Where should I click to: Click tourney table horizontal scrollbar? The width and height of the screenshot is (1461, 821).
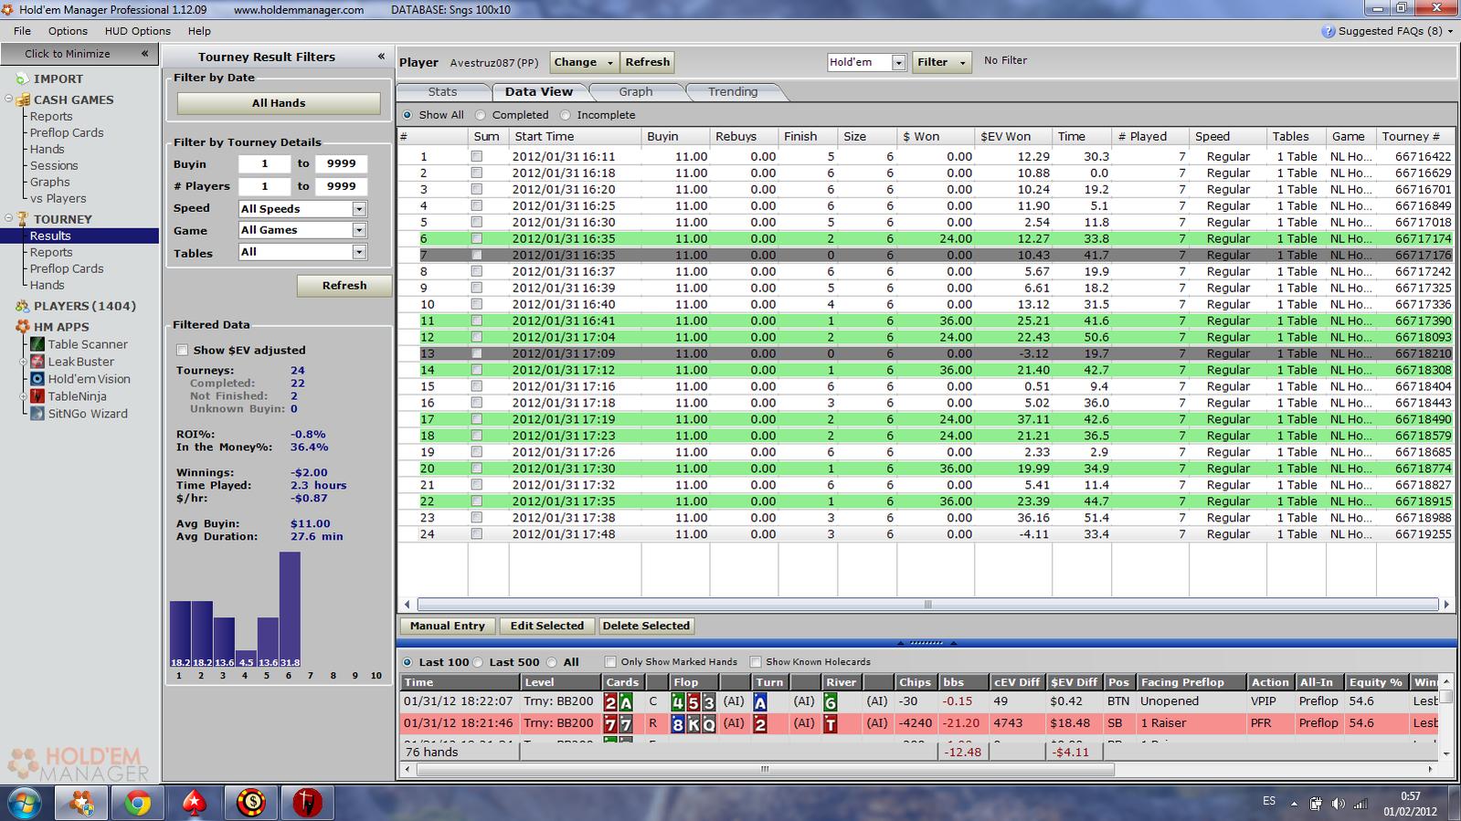pyautogui.click(x=927, y=605)
